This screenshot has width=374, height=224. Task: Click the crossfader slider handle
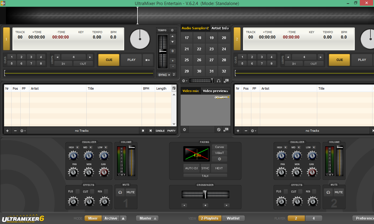pyautogui.click(x=205, y=194)
